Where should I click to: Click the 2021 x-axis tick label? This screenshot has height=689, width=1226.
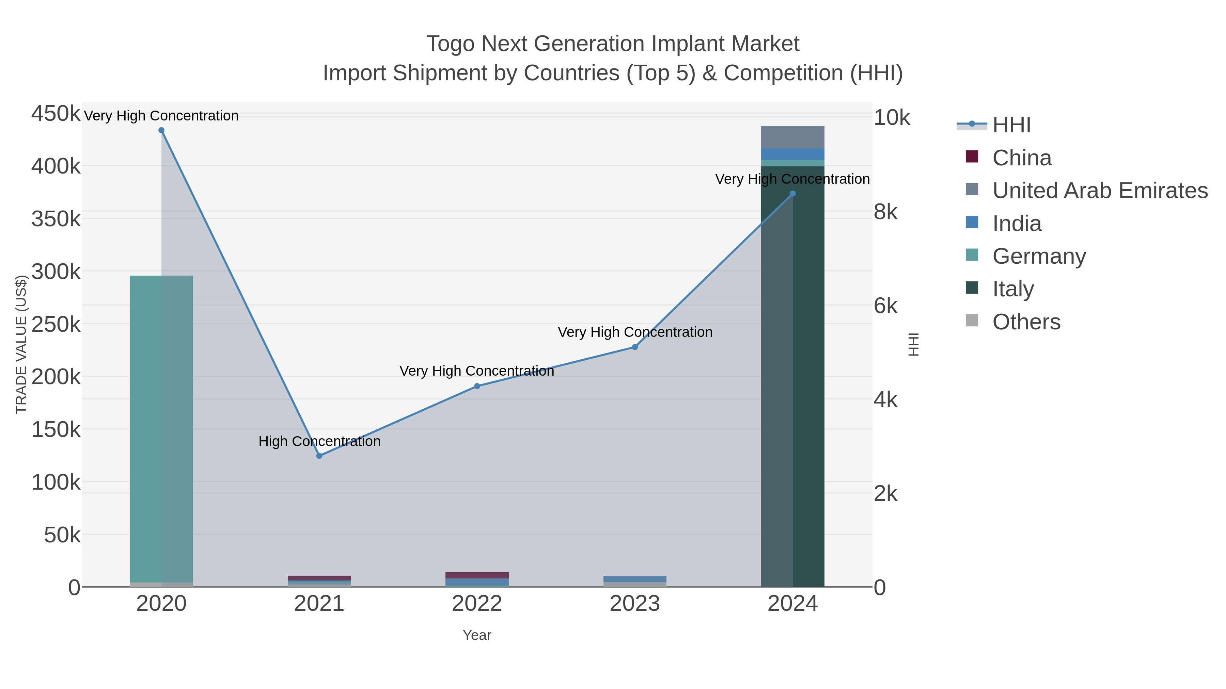[319, 604]
